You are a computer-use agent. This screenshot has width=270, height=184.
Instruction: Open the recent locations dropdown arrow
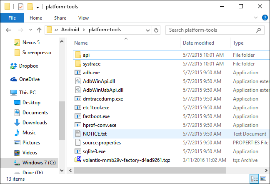coord(30,30)
